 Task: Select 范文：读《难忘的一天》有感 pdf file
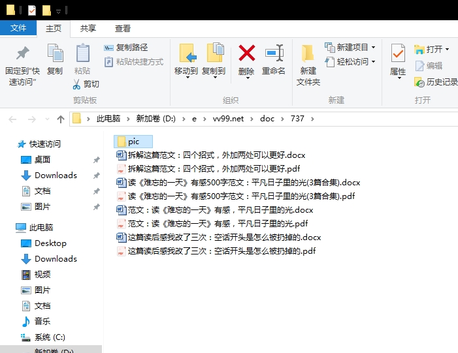(x=212, y=223)
